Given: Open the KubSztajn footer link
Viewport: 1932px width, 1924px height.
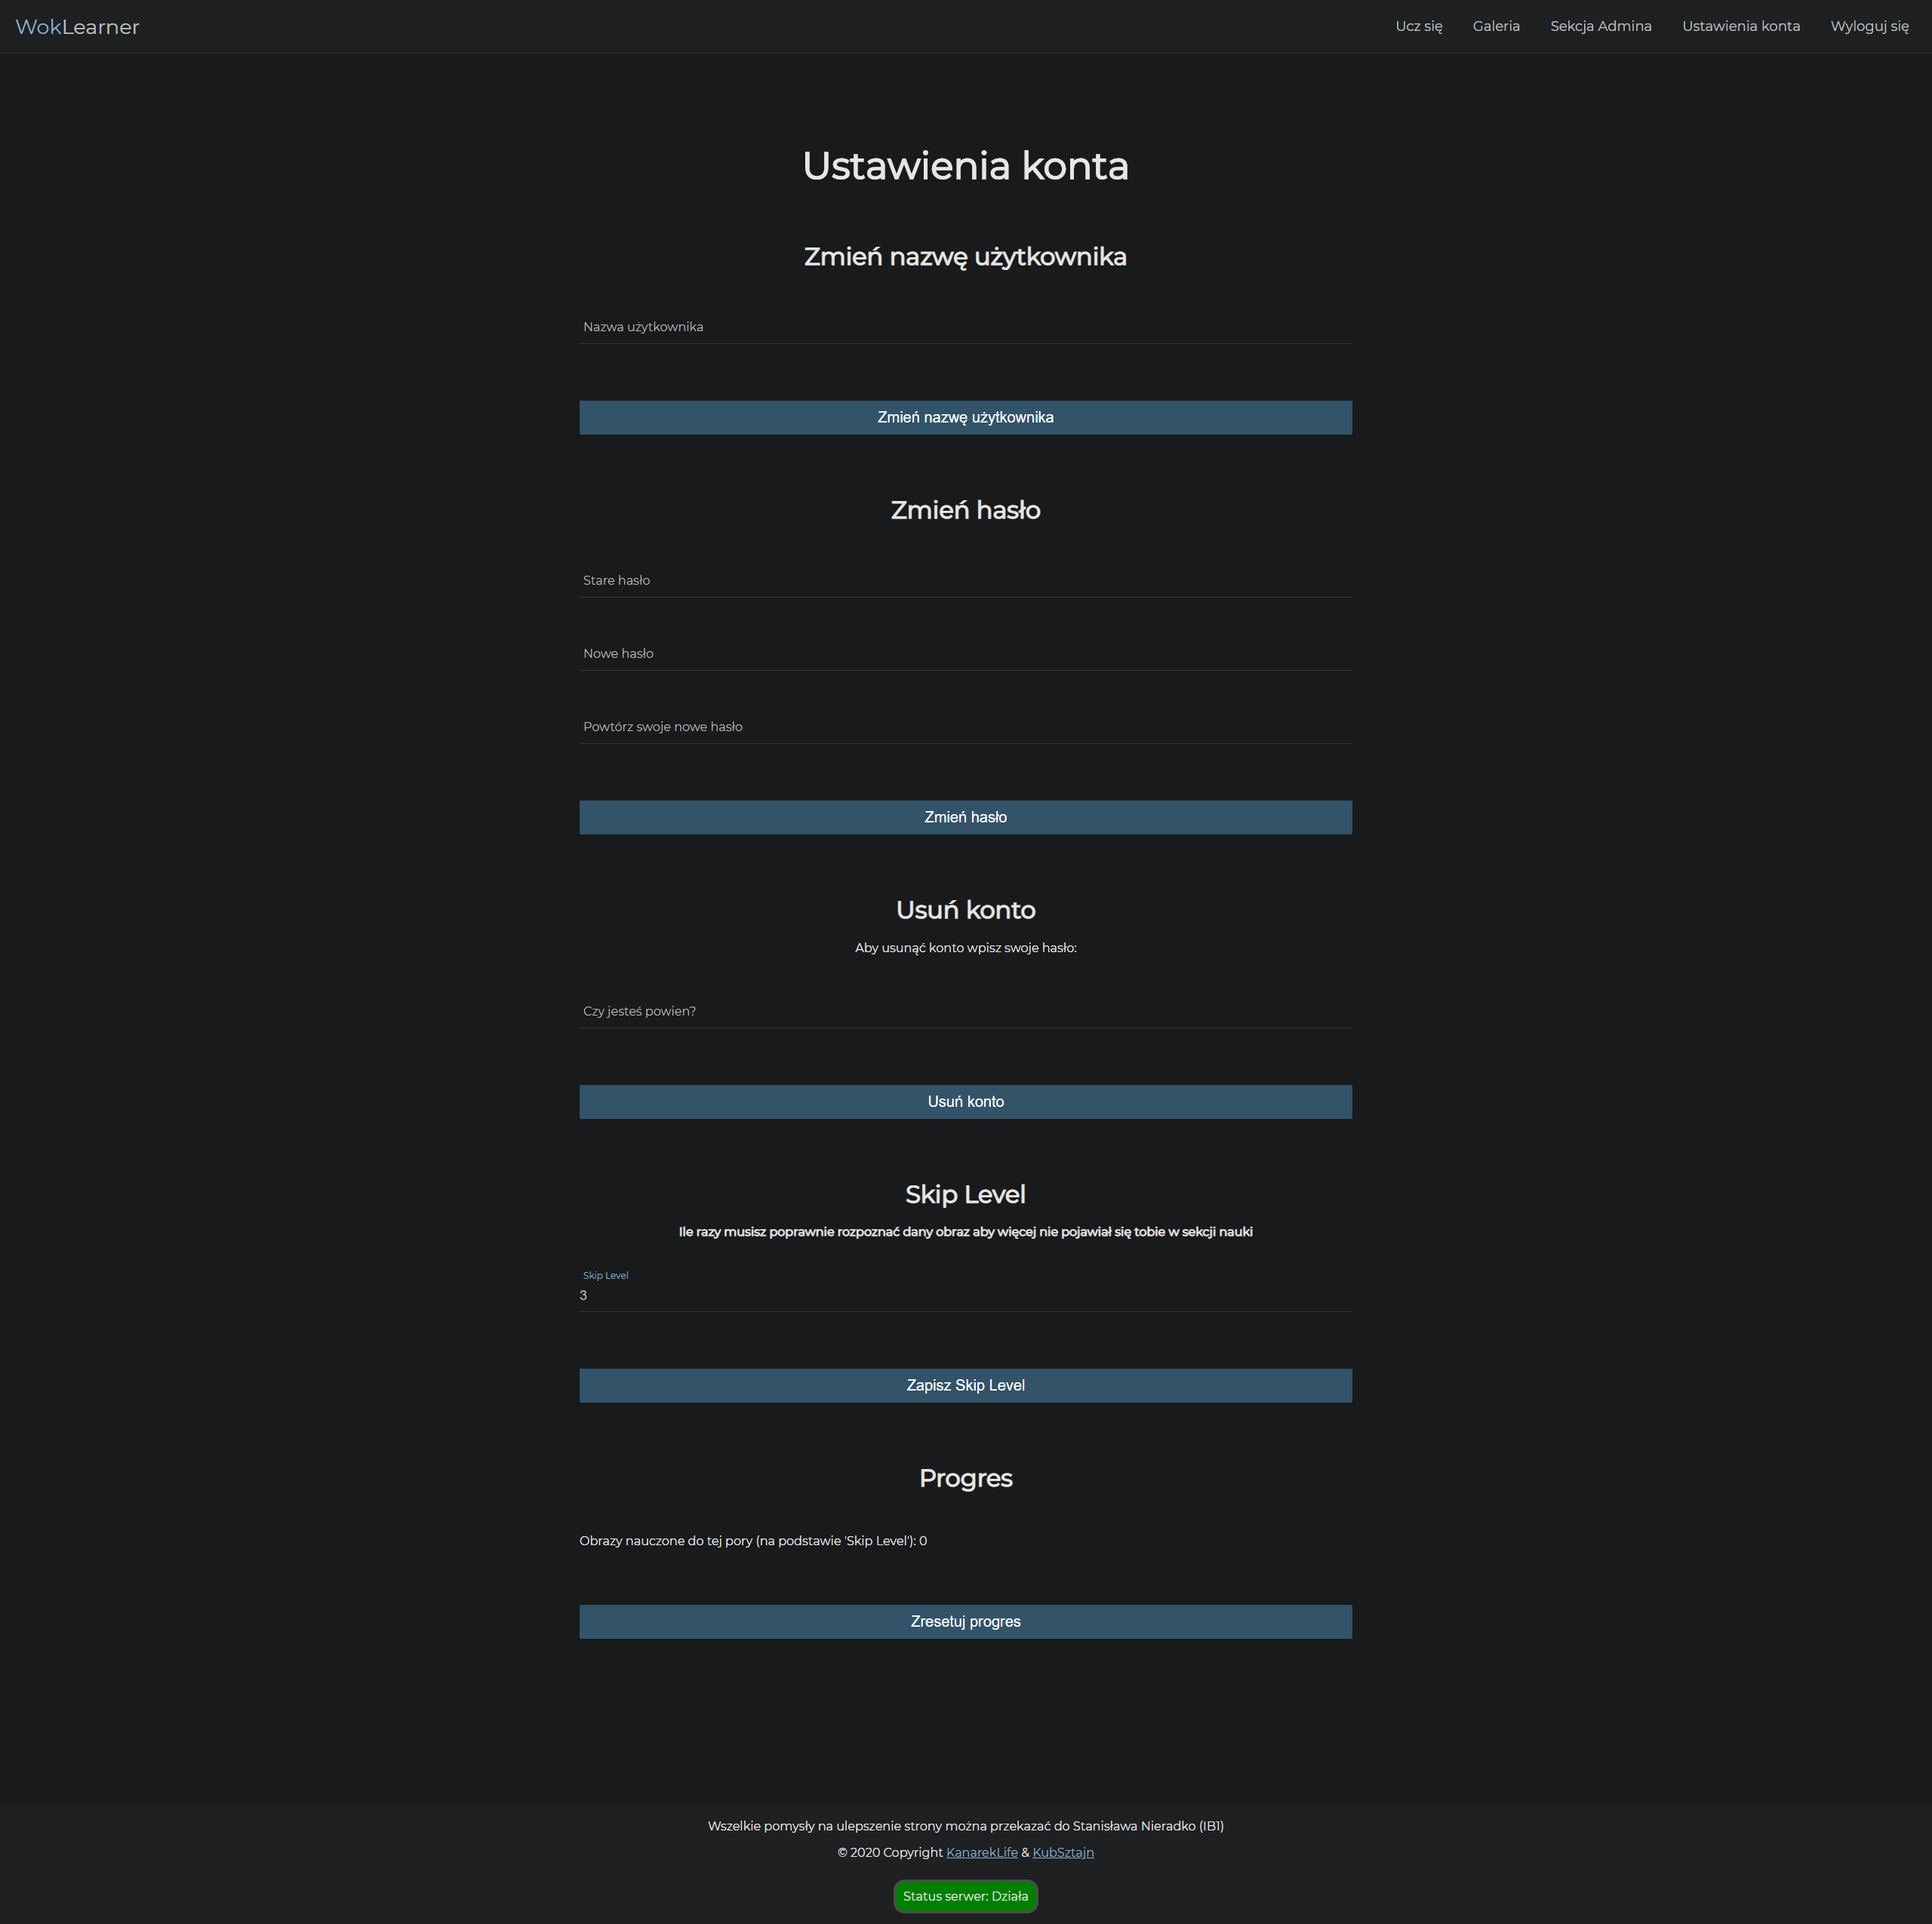Looking at the screenshot, I should tap(1062, 1852).
